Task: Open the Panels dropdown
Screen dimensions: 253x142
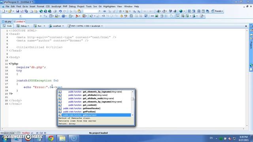Action: [217, 11]
